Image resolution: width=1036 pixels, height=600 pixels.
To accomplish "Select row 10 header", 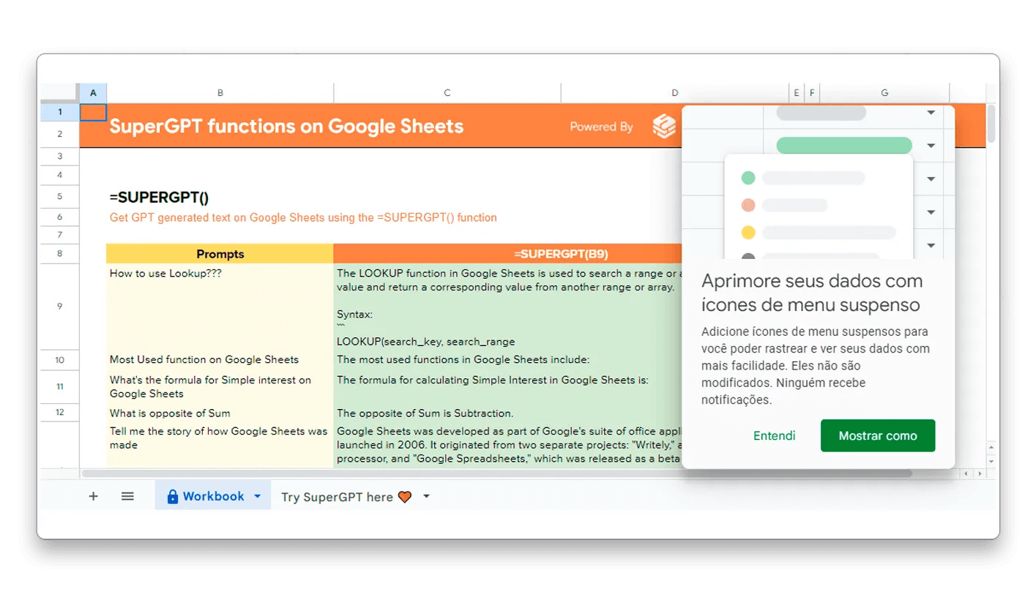I will click(59, 359).
